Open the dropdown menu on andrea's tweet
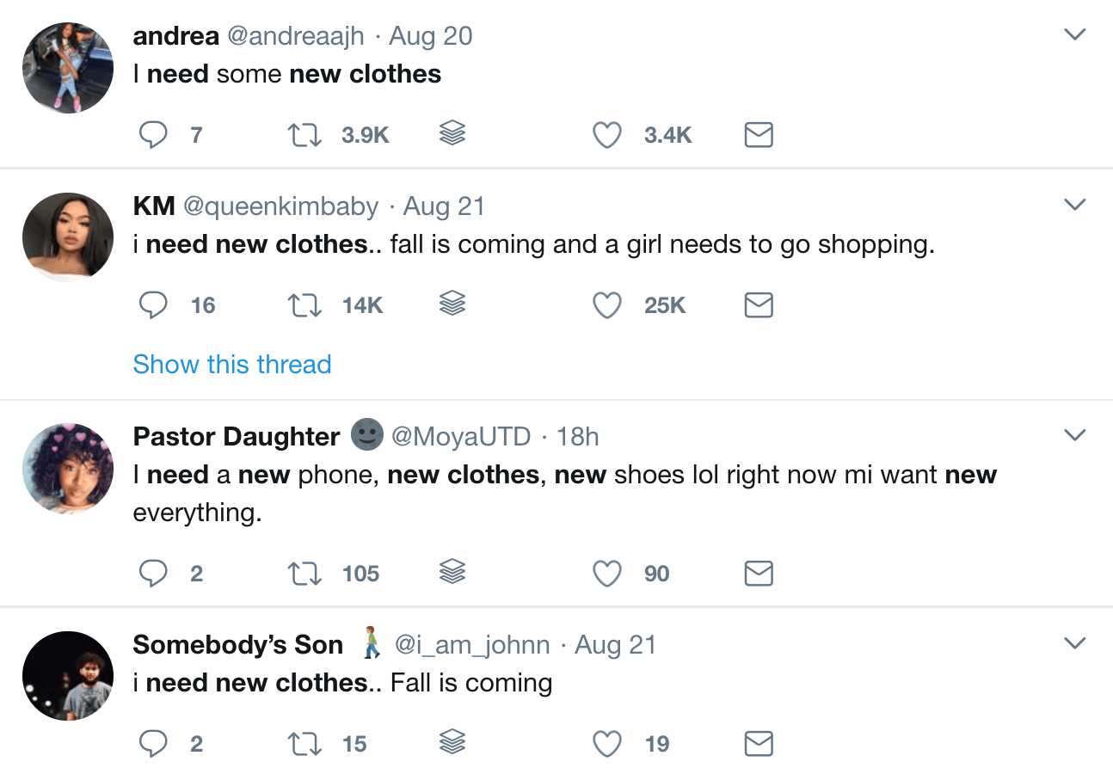1113x774 pixels. point(1074,34)
